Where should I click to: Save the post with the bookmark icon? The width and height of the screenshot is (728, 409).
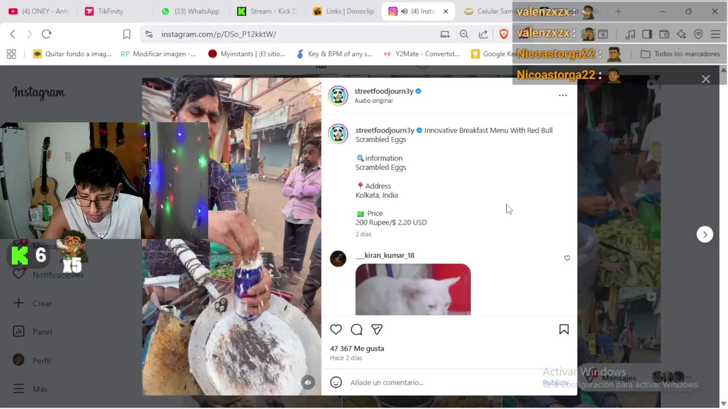coord(564,329)
